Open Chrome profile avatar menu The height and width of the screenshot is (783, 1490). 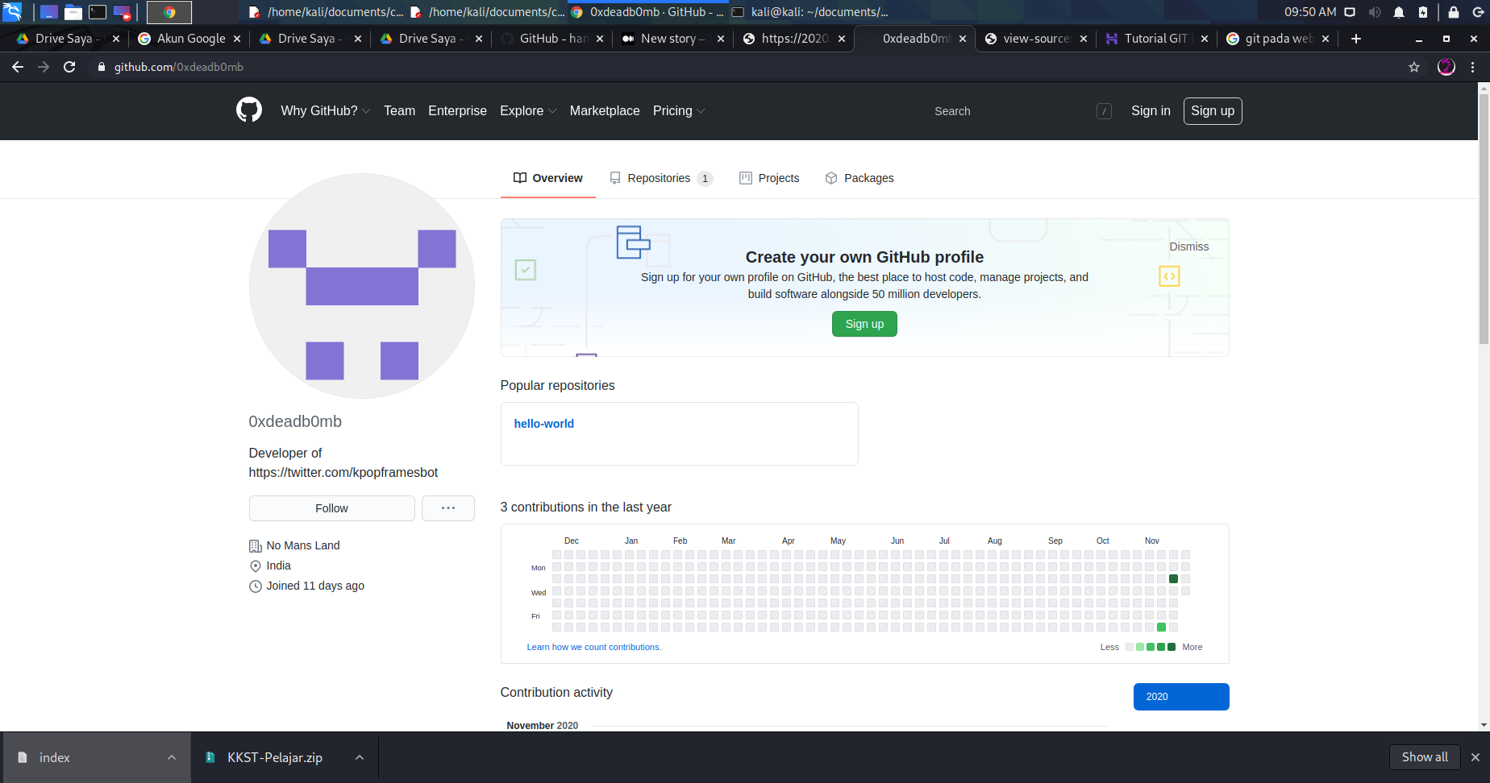(x=1446, y=67)
